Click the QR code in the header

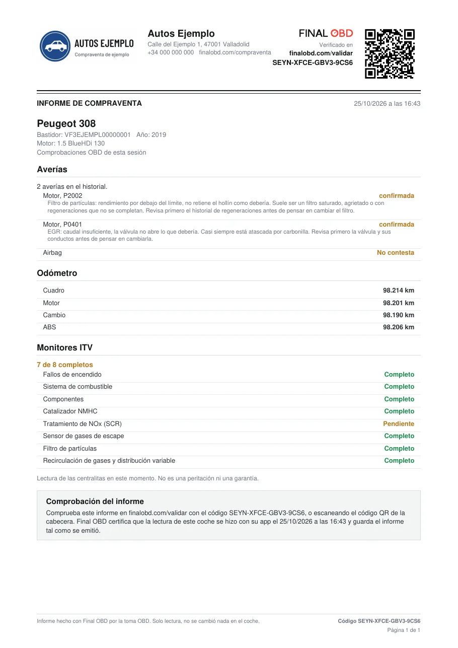tap(390, 53)
